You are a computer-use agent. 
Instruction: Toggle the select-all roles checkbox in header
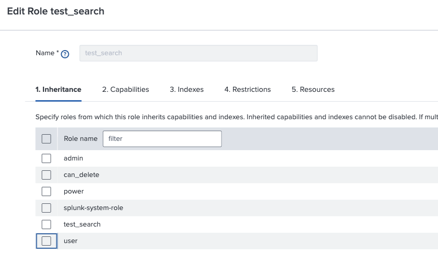(47, 138)
